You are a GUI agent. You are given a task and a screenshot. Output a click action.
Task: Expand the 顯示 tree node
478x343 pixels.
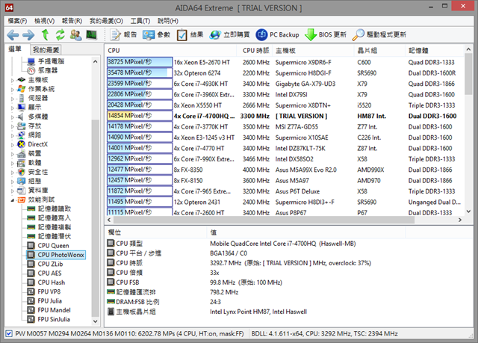(x=13, y=108)
